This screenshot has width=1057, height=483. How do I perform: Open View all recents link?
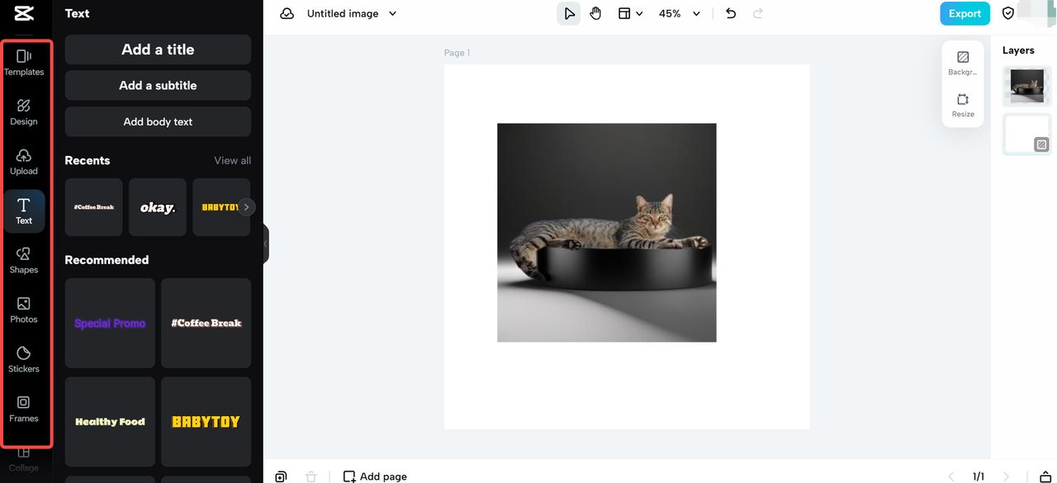point(233,160)
